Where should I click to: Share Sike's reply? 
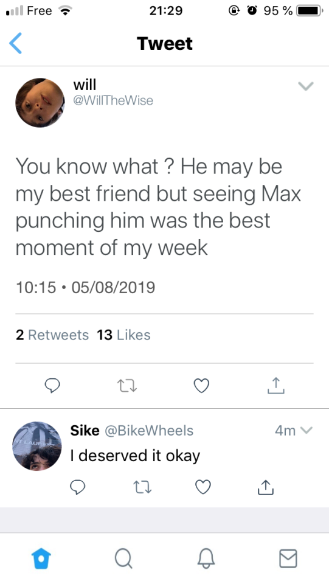(x=266, y=487)
